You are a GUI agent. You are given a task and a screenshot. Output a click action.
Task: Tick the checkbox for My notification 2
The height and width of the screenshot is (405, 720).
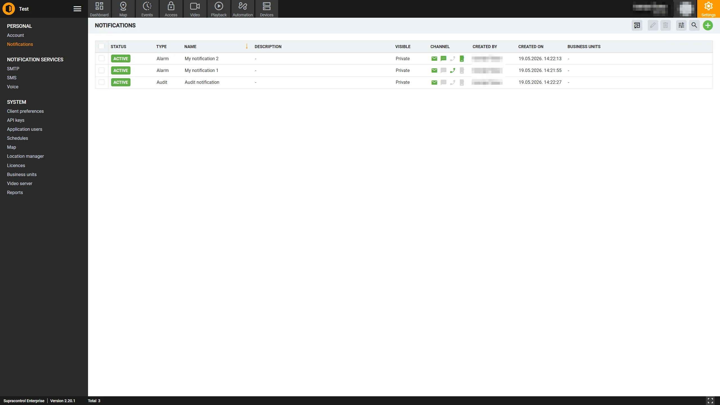(102, 58)
